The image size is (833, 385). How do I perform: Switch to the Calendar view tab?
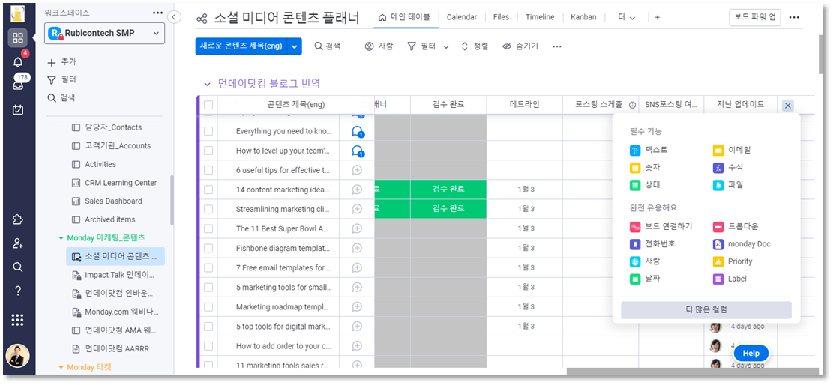(x=462, y=17)
